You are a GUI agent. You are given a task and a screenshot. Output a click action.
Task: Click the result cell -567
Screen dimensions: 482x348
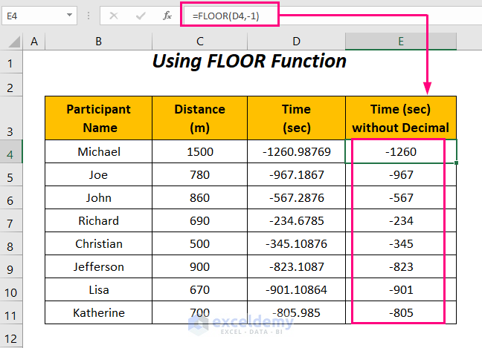pos(401,198)
